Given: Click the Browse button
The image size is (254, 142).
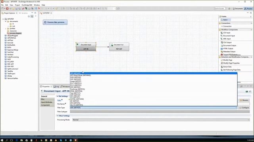Looking at the screenshot, I should coord(244,100).
